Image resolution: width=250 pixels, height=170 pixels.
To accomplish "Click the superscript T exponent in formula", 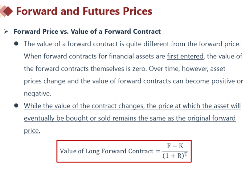I will tap(186, 154).
